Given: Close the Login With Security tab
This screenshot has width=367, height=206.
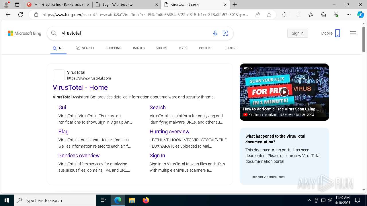Looking at the screenshot, I should coord(157,5).
